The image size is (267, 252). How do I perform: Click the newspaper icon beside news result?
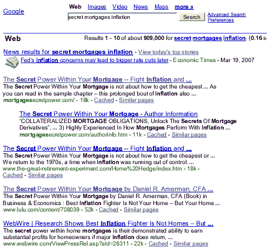point(12,62)
